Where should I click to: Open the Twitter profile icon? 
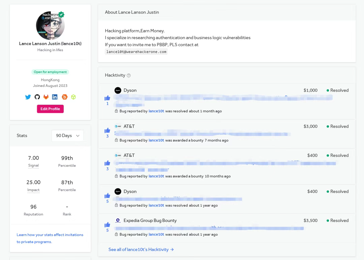pos(28,97)
